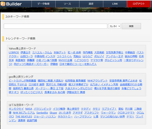Open the タカラトミー keyword link

pyautogui.click(x=65, y=117)
